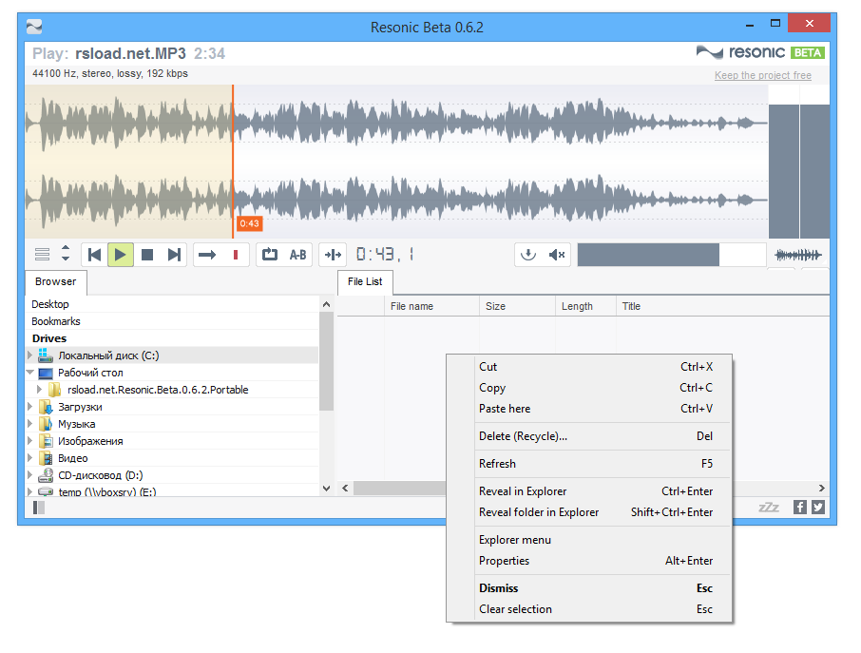Click the level meter bars at right

(x=799, y=171)
